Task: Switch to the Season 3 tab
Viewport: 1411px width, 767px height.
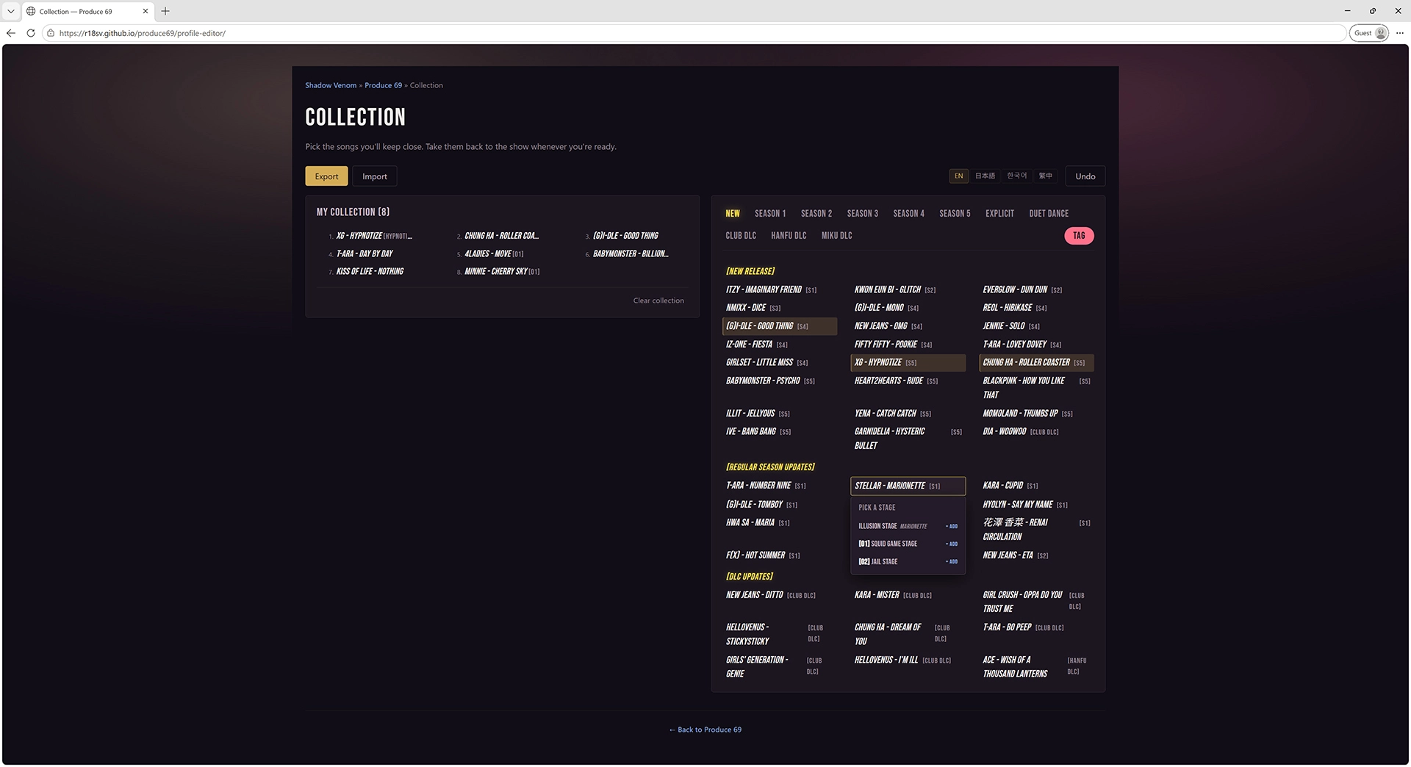Action: click(863, 214)
